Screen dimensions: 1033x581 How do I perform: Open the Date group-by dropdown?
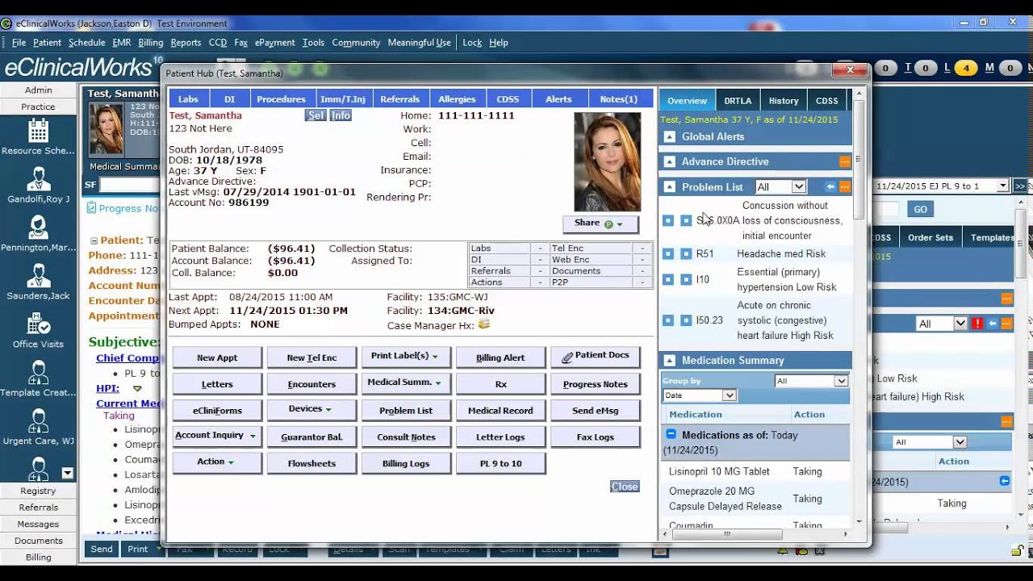point(700,395)
